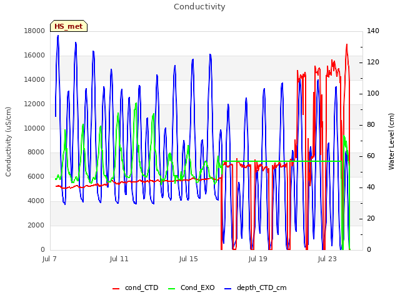Click the red cond_CTD legend swatch
This screenshot has width=400, height=300.
(116, 289)
